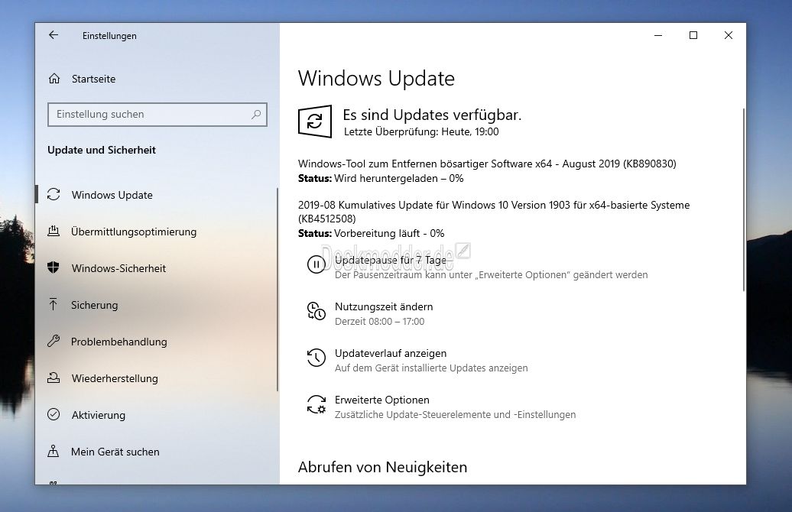792x512 pixels.
Task: Click the KB890830 update title text
Action: tap(487, 164)
